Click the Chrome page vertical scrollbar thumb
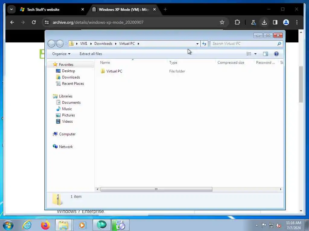Screen dimensions: 309x231 (x=301, y=84)
